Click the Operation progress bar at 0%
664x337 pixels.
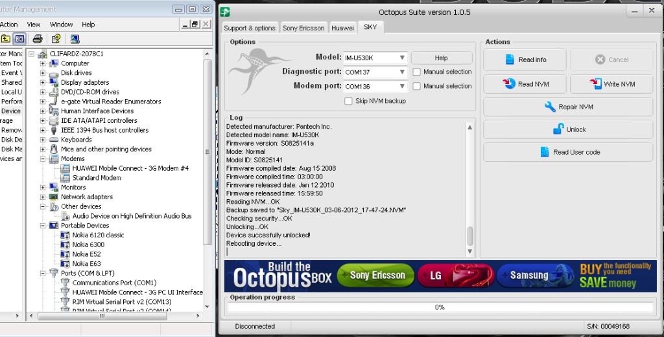point(440,307)
